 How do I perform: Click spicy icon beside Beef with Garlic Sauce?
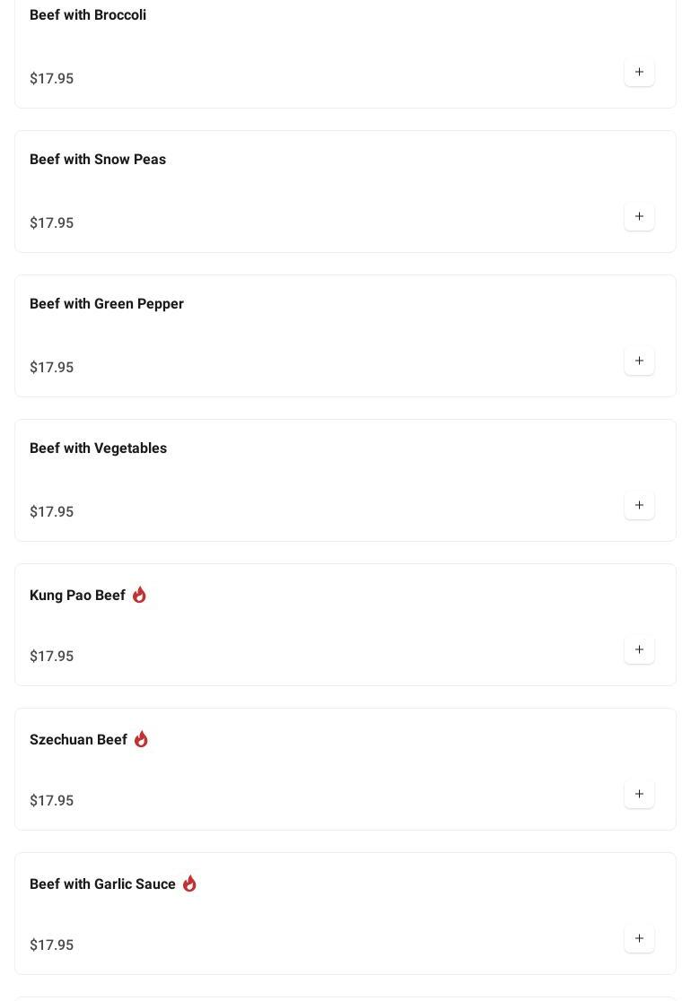coord(189,883)
